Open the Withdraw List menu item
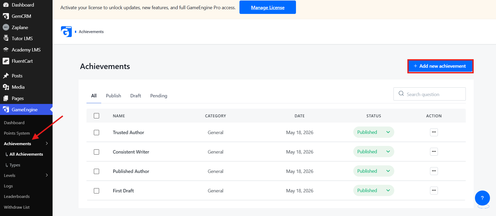This screenshot has height=216, width=496. coord(17,207)
